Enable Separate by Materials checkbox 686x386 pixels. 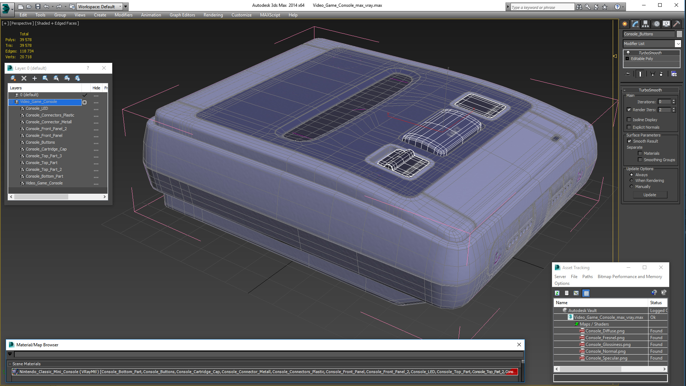click(640, 153)
